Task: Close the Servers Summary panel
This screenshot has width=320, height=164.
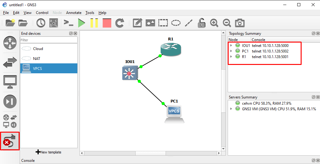Action: (x=318, y=97)
